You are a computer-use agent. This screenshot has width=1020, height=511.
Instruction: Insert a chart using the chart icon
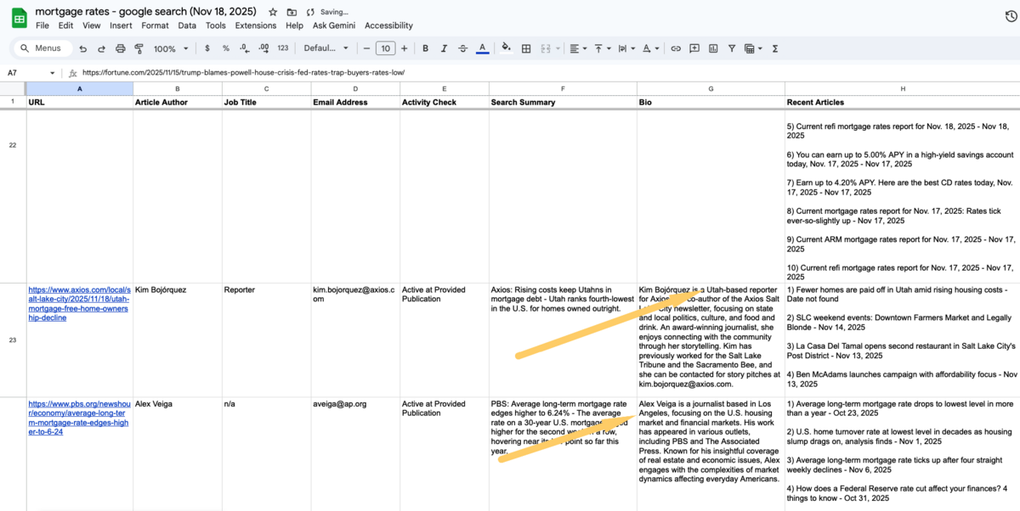tap(713, 48)
